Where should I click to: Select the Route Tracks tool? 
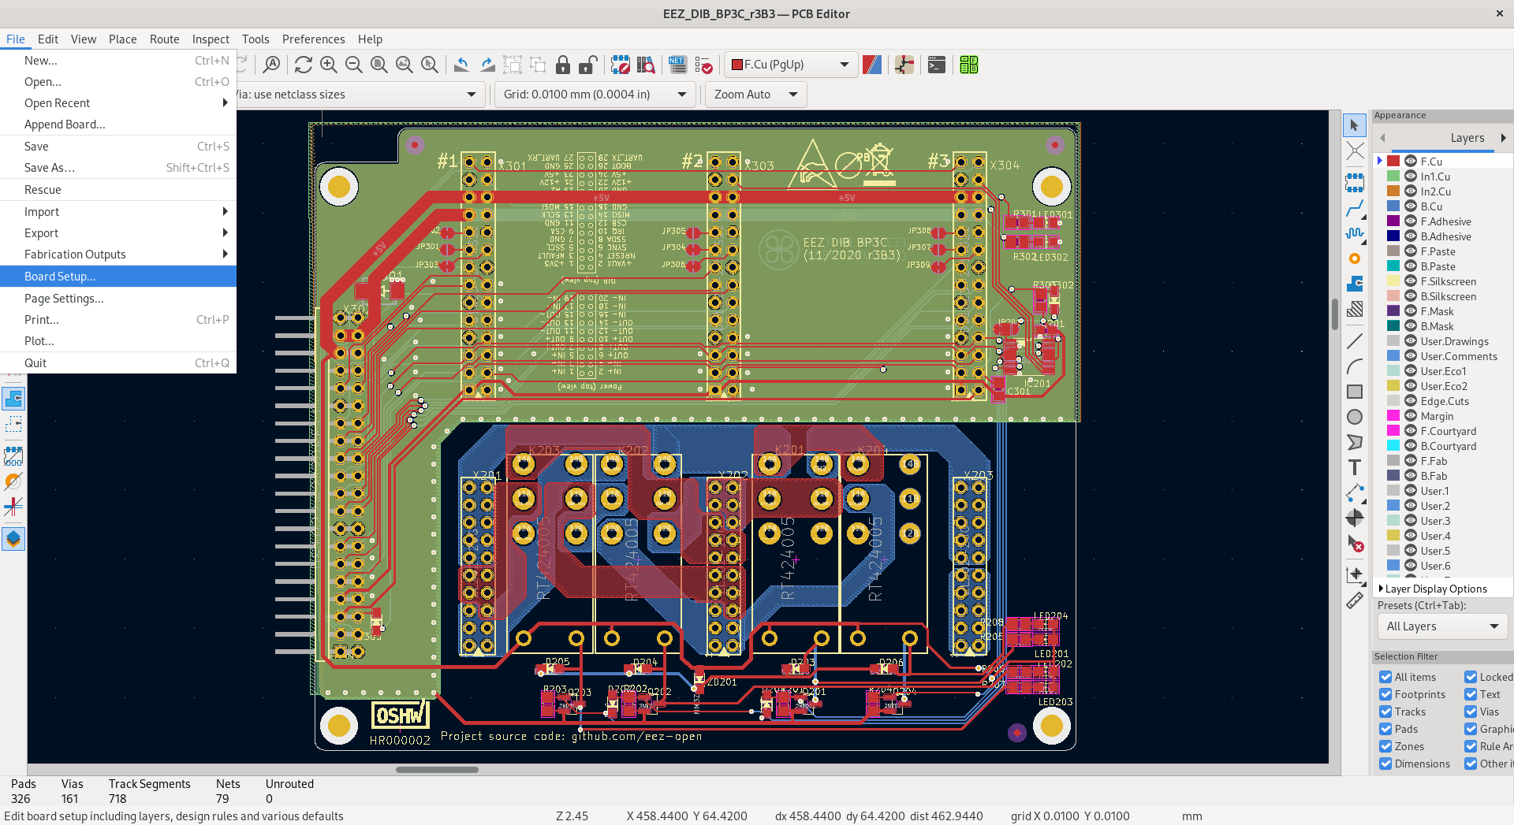tap(1355, 209)
